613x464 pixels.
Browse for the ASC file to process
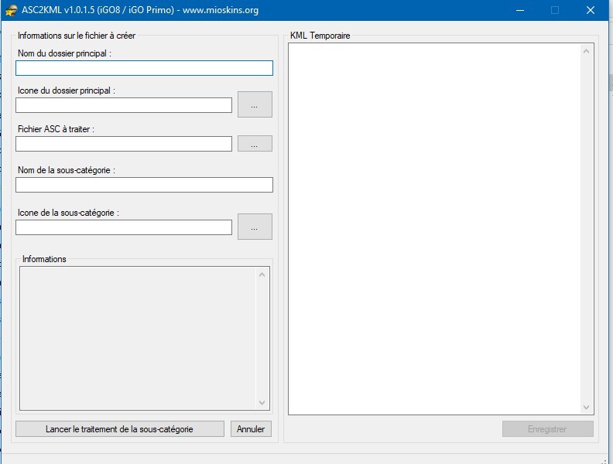[x=255, y=144]
